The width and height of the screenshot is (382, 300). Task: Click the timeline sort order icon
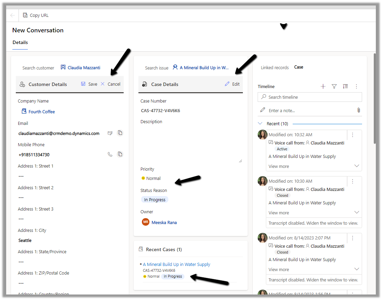pos(345,87)
